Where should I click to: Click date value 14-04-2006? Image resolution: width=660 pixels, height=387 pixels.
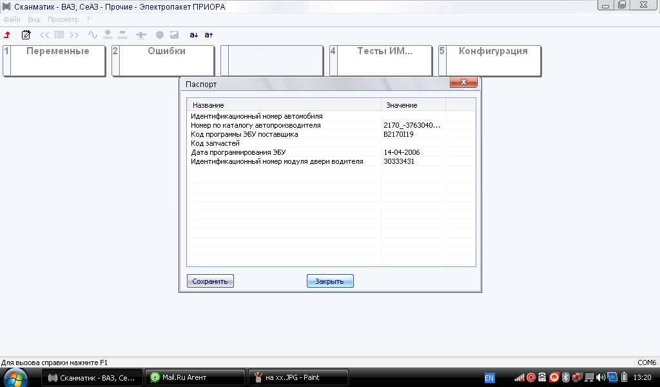[x=402, y=152]
